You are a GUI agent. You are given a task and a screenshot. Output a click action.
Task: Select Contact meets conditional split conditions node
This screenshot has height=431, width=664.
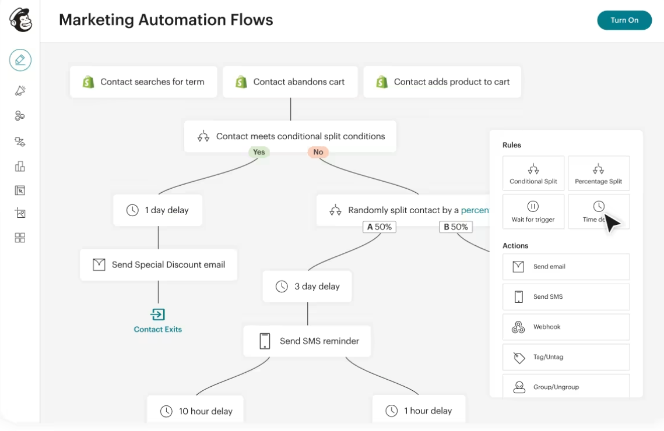tap(290, 136)
